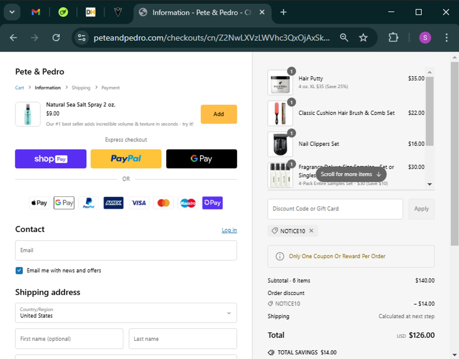Open the DH pinned tab
459x359 pixels.
pyautogui.click(x=90, y=12)
